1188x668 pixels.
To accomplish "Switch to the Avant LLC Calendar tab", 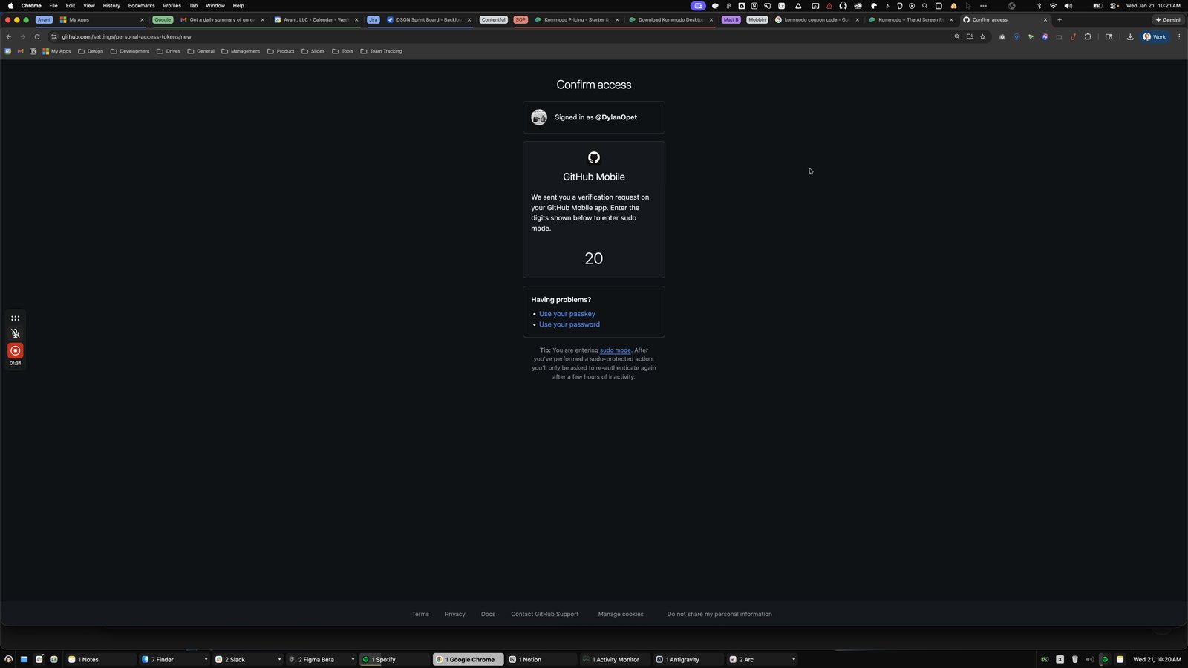I will pyautogui.click(x=316, y=20).
